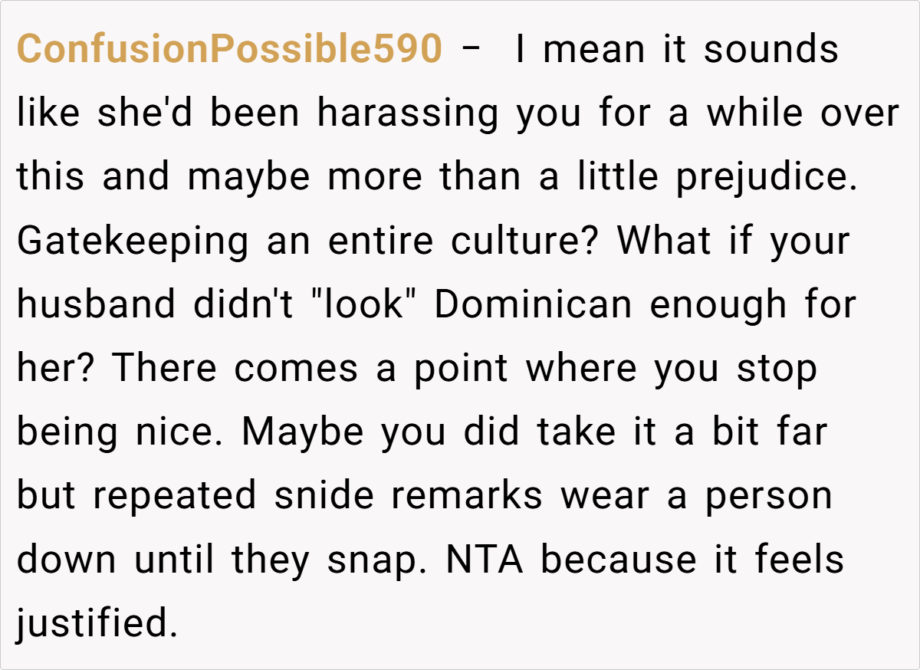The height and width of the screenshot is (670, 920).
Task: Select the word "feels"
Action: (799, 559)
